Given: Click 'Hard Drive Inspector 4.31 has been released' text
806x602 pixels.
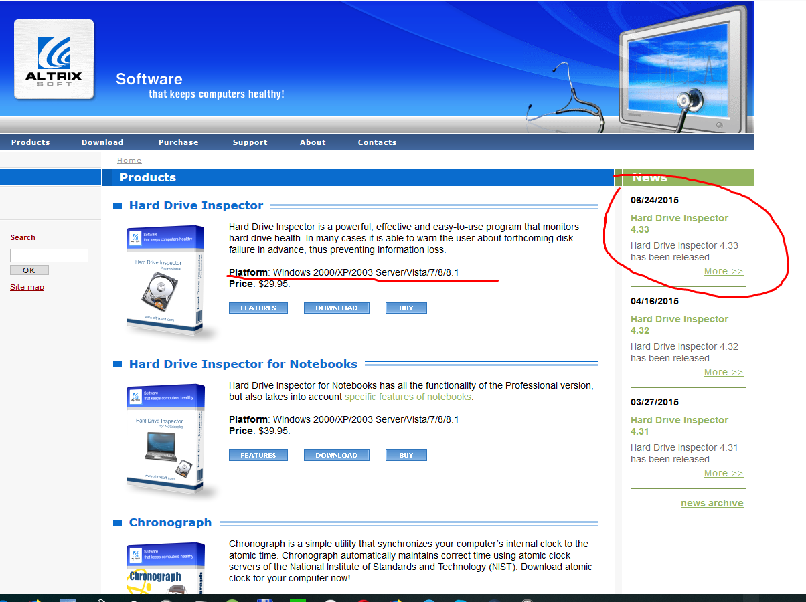Looking at the screenshot, I should coord(684,454).
